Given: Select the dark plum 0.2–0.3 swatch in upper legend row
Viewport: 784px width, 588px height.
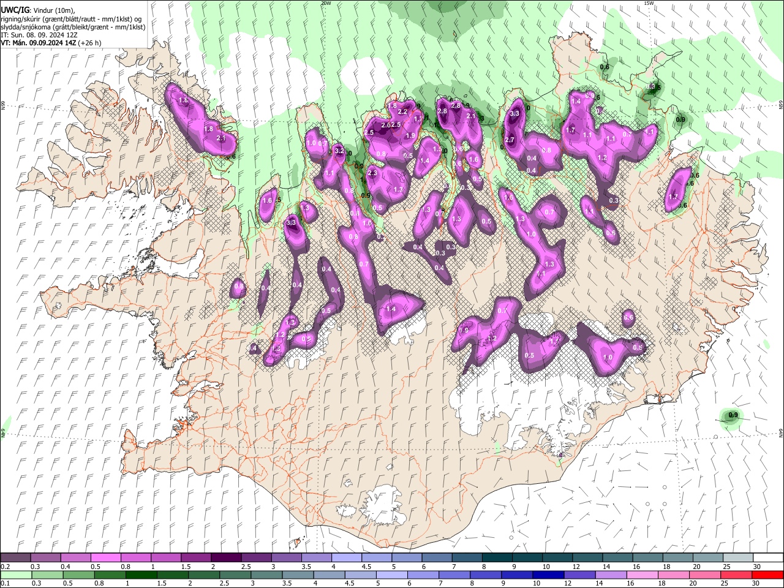Looking at the screenshot, I should pyautogui.click(x=15, y=557).
